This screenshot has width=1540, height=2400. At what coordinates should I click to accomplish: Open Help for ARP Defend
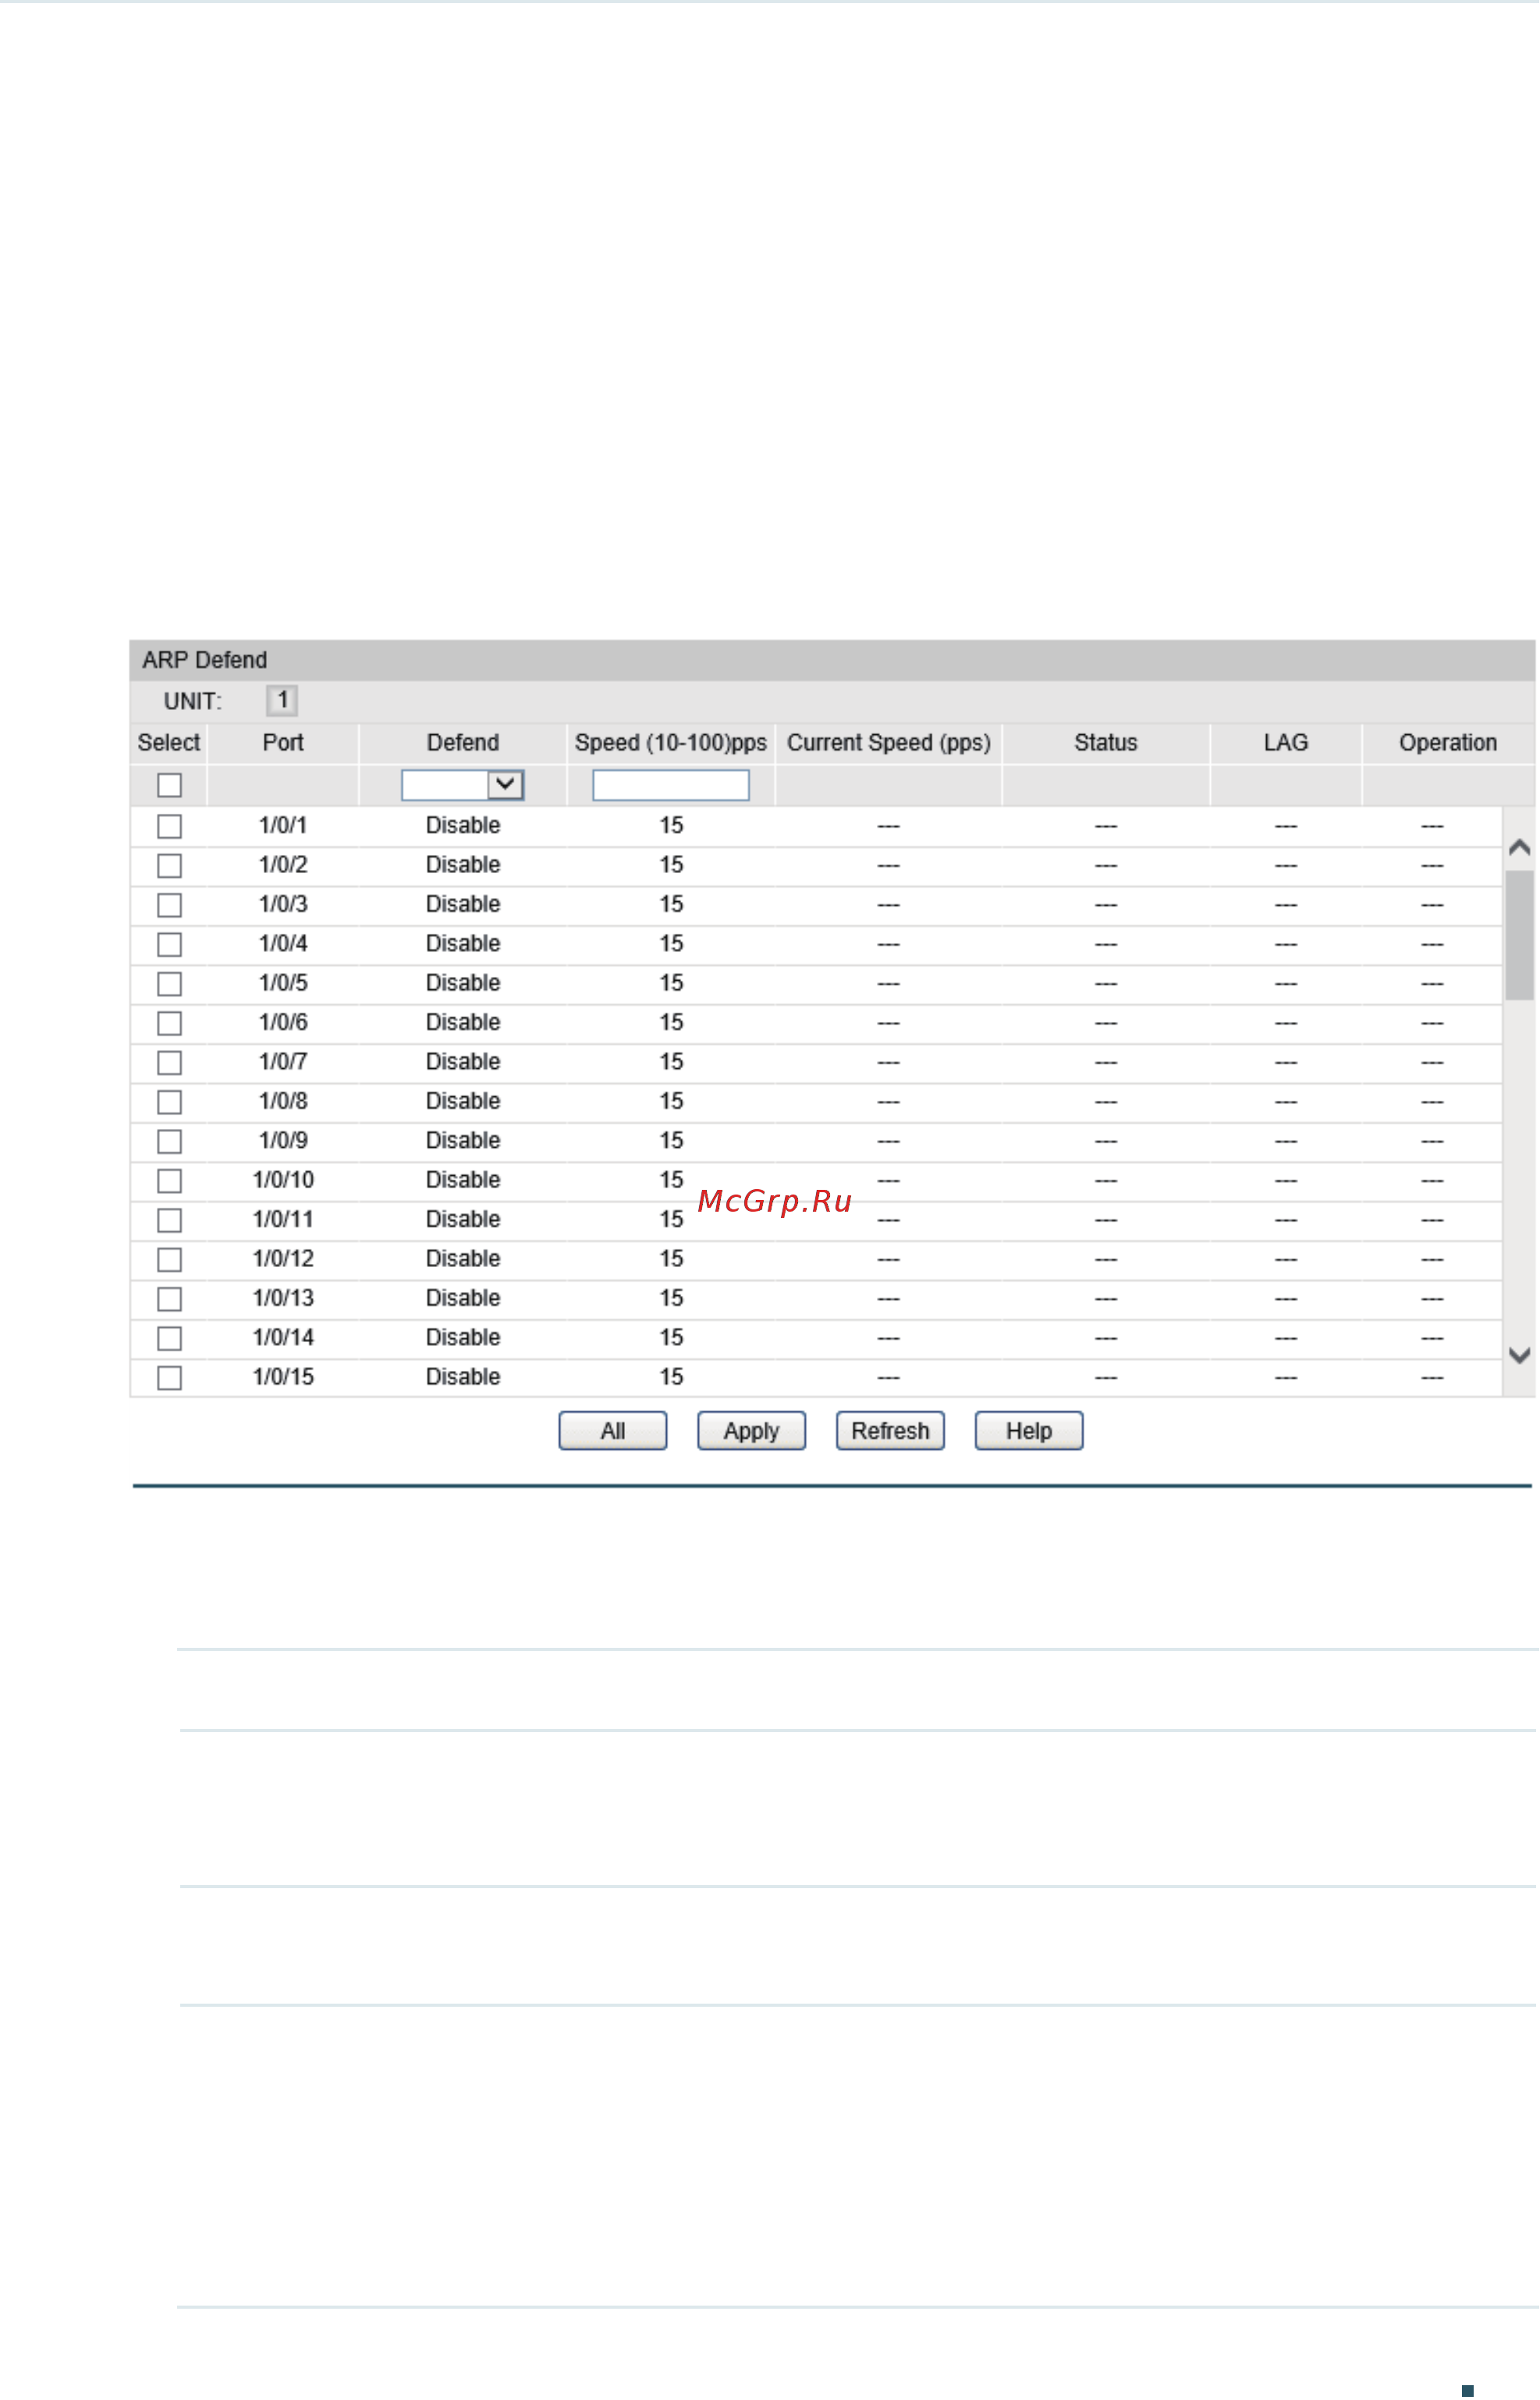1029,1431
